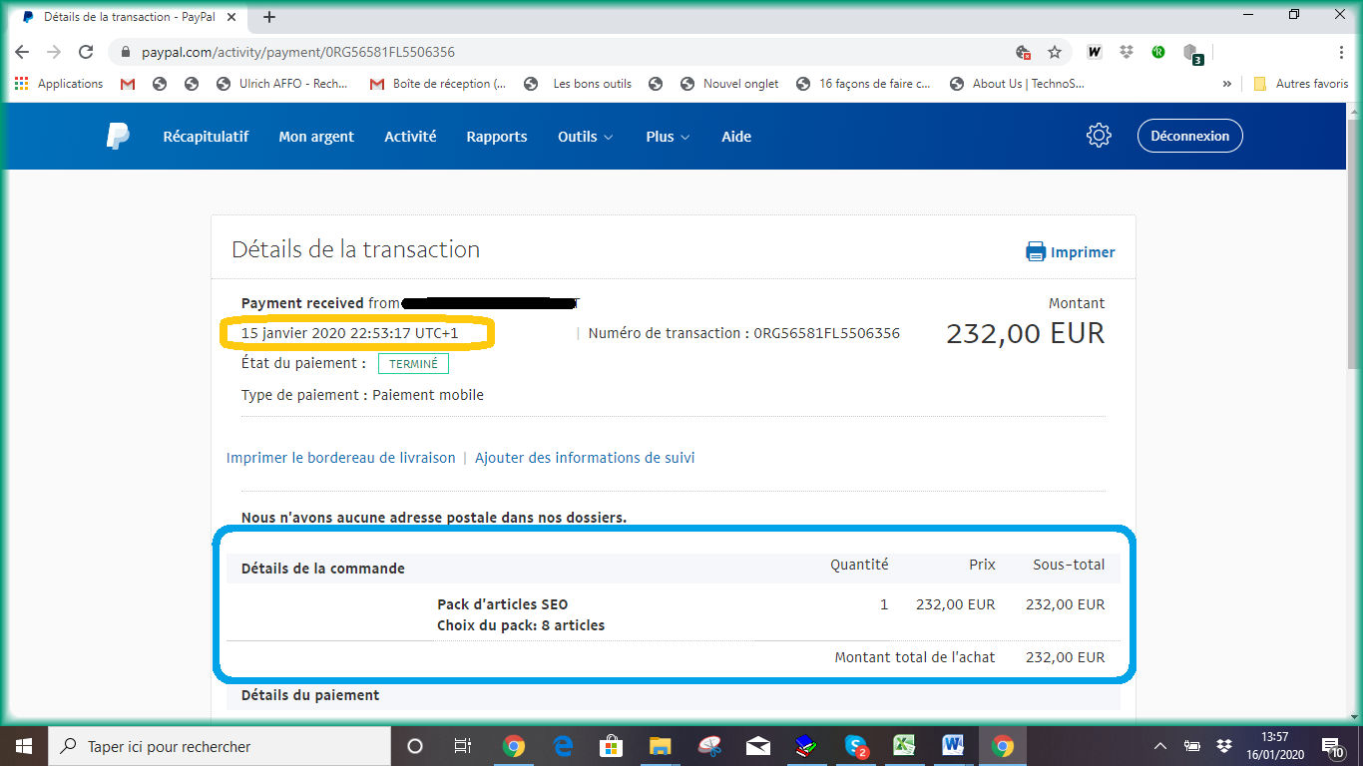Click the printer icon beside Imprimer
This screenshot has height=766, width=1363.
point(1036,252)
